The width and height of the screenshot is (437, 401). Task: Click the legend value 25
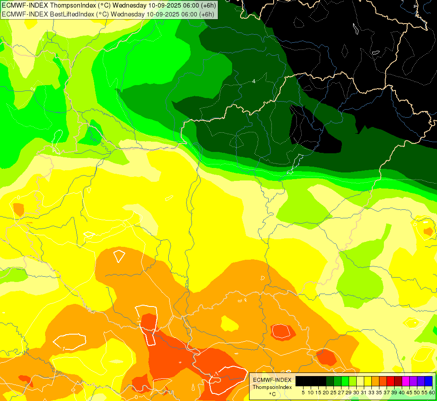[333, 393]
